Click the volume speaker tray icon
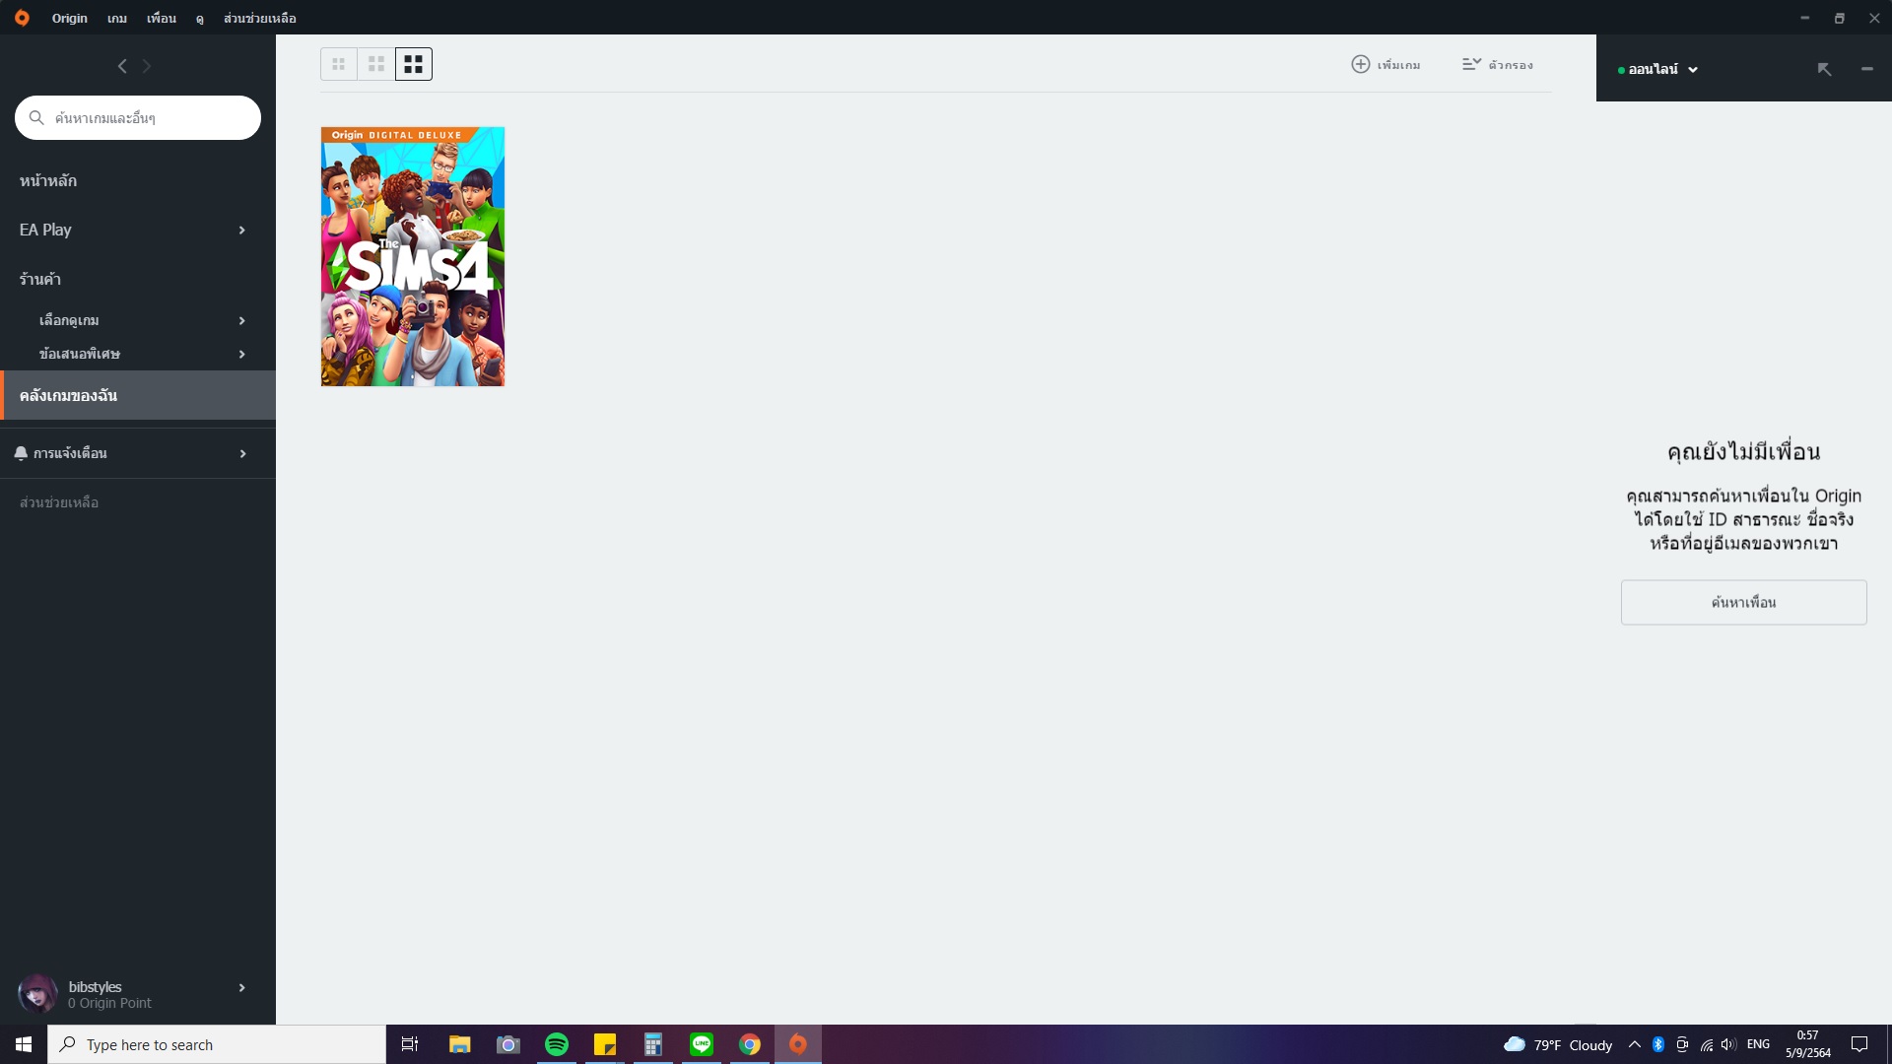This screenshot has height=1064, width=1892. click(1729, 1044)
